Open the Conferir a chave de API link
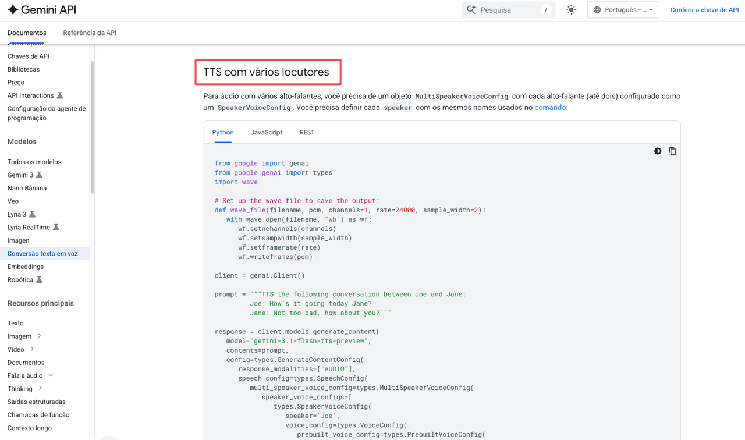The width and height of the screenshot is (745, 440). 704,10
